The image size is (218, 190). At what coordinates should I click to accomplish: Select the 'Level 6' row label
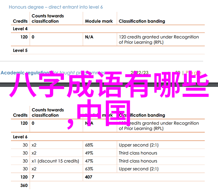click(x=20, y=137)
